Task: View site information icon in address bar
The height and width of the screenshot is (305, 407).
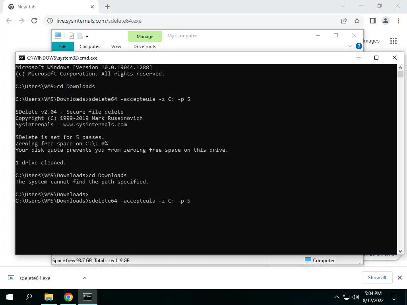Action: pyautogui.click(x=50, y=21)
